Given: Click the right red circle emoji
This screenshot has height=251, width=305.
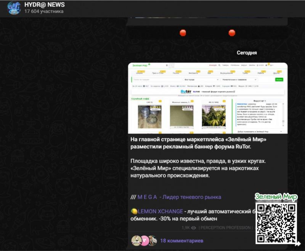Looking at the screenshot, I should [x=232, y=33].
